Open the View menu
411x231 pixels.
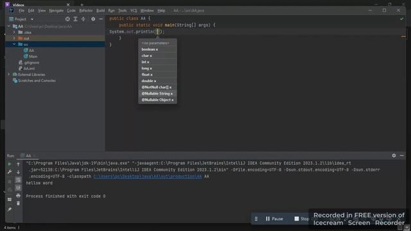point(42,11)
